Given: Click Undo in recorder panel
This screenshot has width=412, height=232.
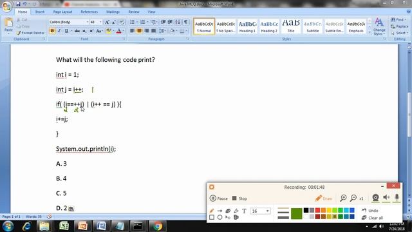Looking at the screenshot, I should pyautogui.click(x=370, y=211).
